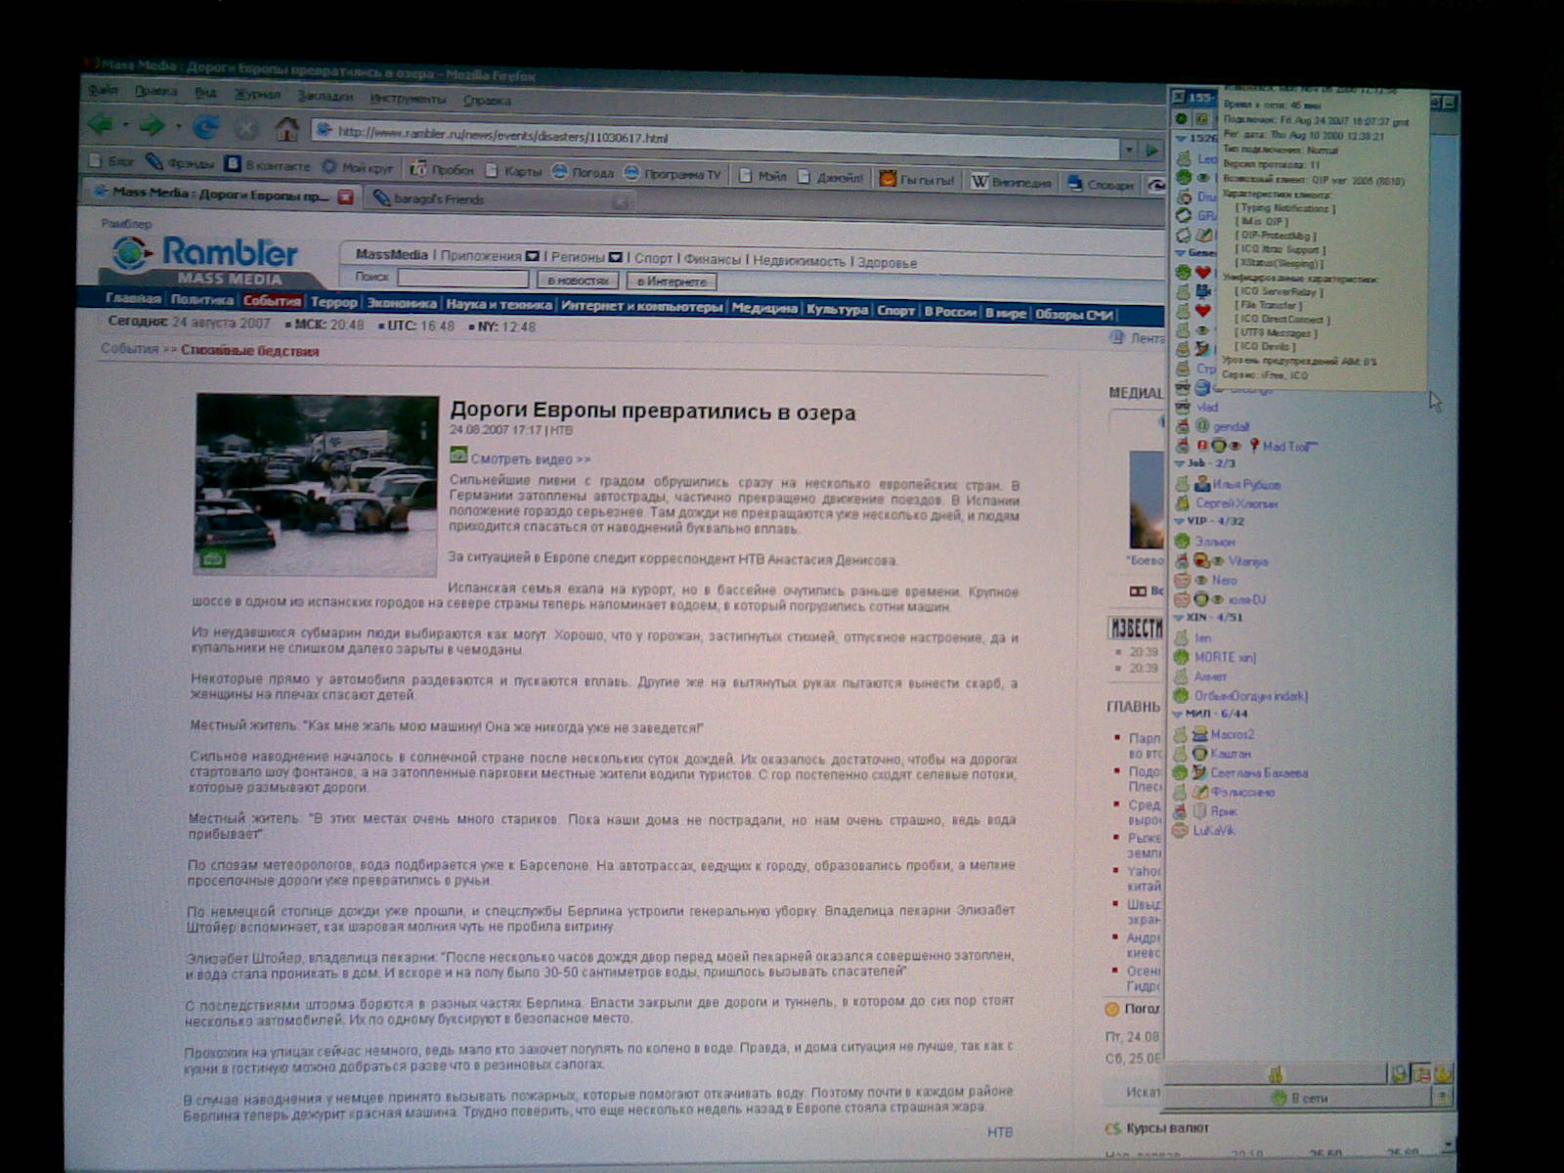Select contact Сергей Хлопин in QIP list

pos(1238,503)
